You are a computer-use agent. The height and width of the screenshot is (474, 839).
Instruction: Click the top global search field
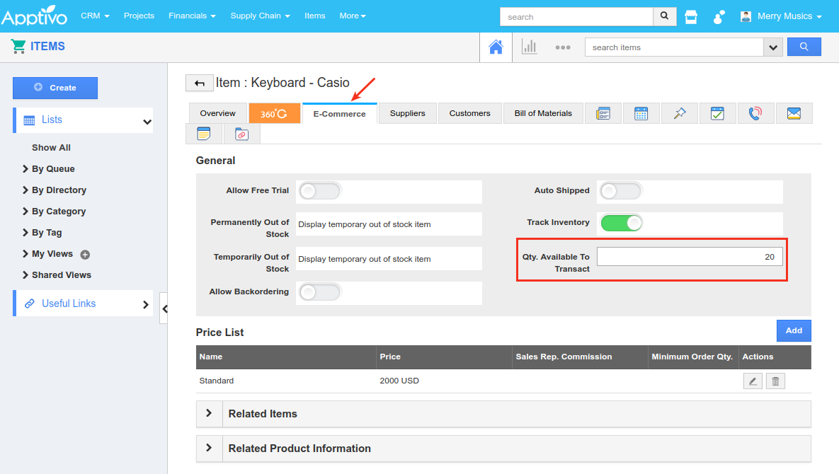(x=577, y=16)
